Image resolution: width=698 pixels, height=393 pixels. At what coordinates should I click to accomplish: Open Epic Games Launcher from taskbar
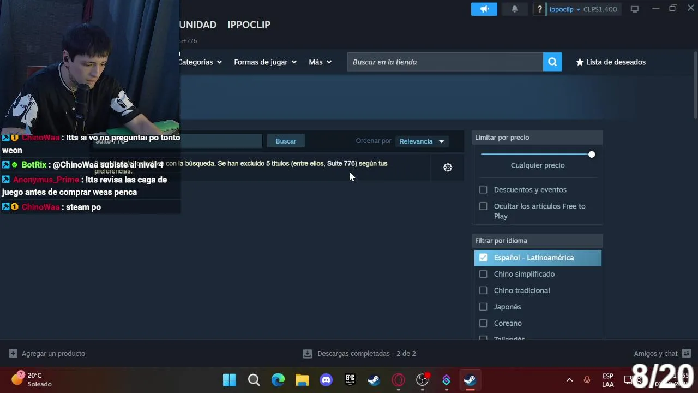(350, 380)
